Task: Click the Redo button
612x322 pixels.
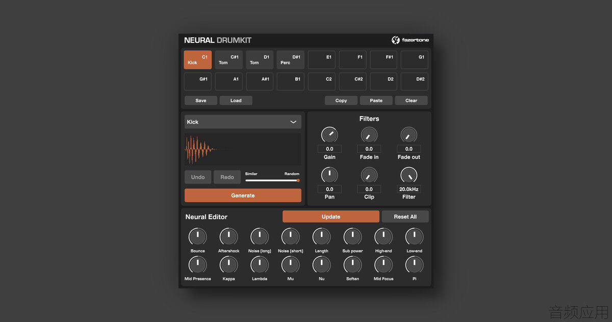Action: coord(227,177)
